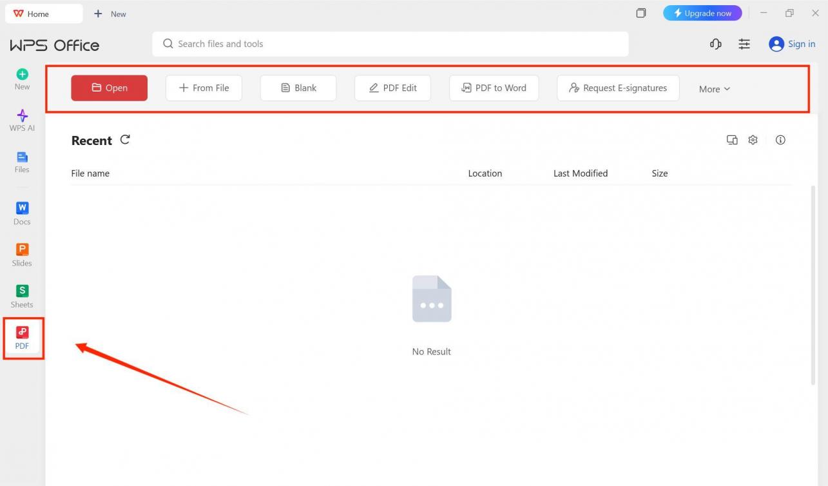
Task: Open the New document sidebar icon
Action: click(22, 79)
